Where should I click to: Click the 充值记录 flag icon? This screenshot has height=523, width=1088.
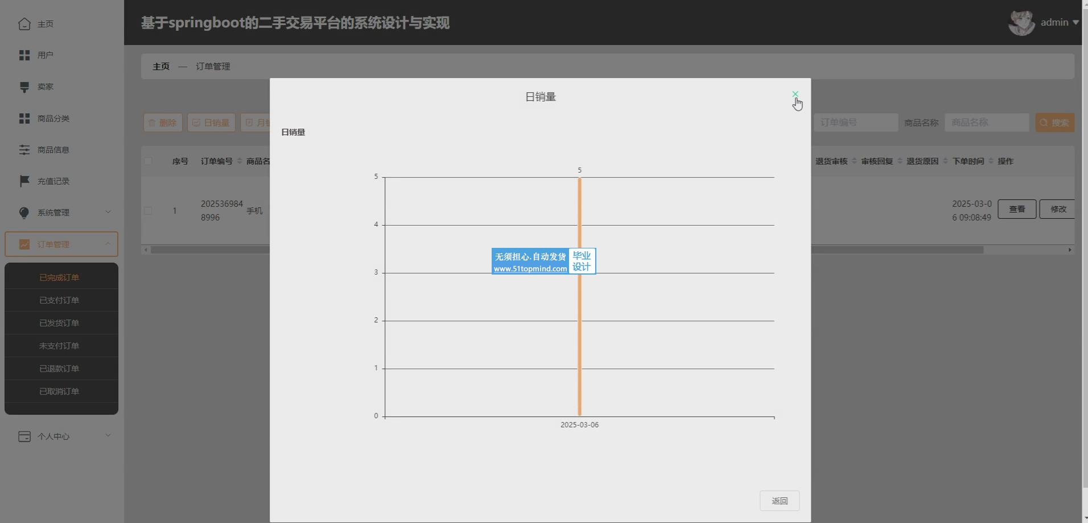24,181
